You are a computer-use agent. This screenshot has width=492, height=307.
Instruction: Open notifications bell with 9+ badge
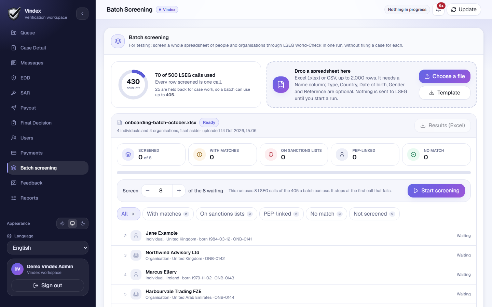click(x=438, y=10)
